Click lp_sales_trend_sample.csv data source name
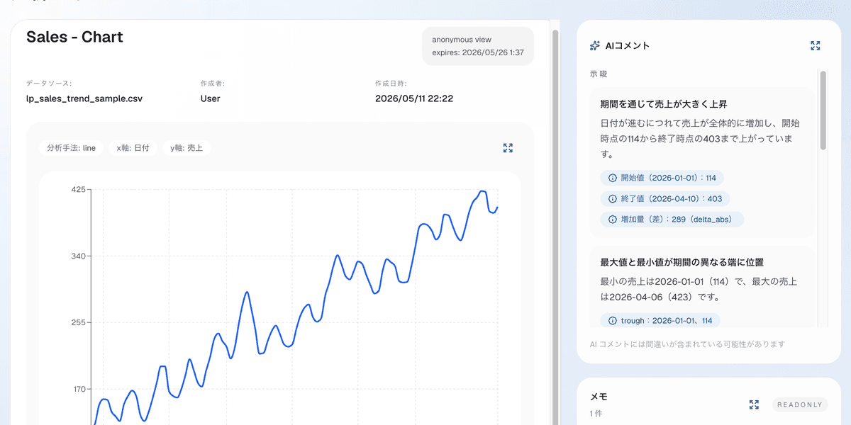The width and height of the screenshot is (851, 425). click(84, 98)
